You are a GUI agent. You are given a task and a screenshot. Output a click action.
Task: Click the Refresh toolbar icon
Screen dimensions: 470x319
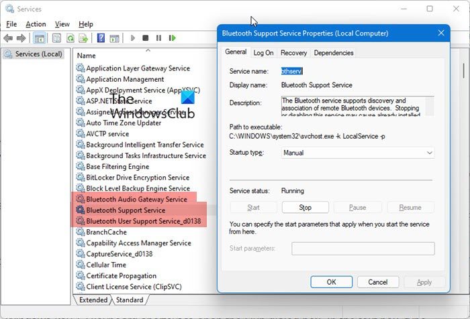point(70,38)
